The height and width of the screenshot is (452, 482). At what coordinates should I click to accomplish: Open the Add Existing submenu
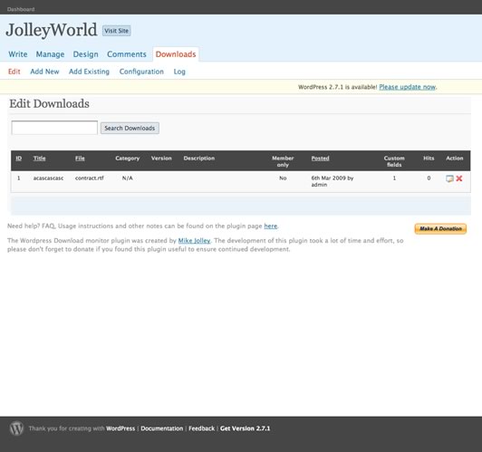(89, 72)
